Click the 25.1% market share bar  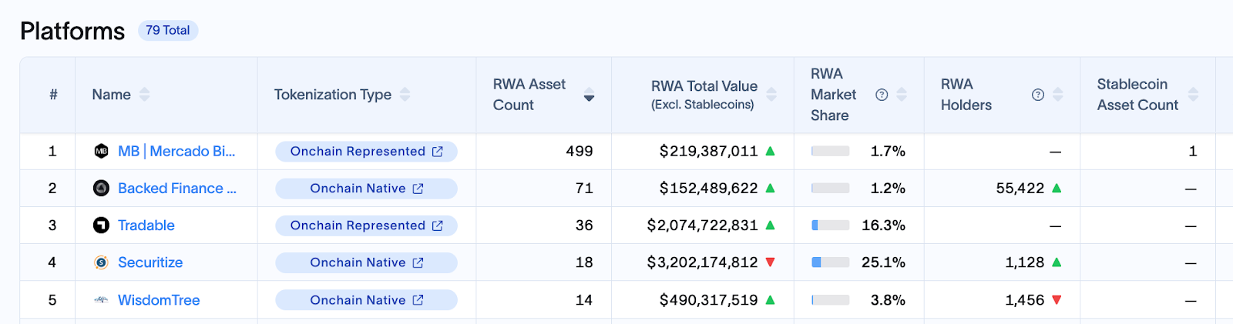pyautogui.click(x=831, y=262)
